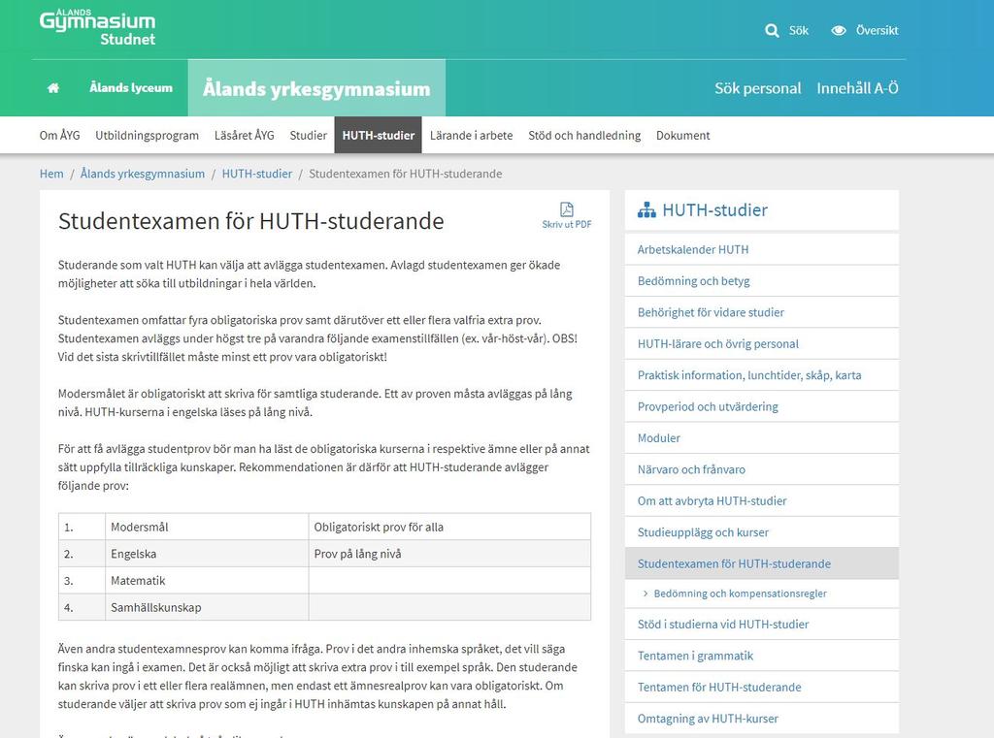Image resolution: width=994 pixels, height=738 pixels.
Task: Click the 'Obligatoriskt prov för alla' cell
Action: click(x=449, y=527)
